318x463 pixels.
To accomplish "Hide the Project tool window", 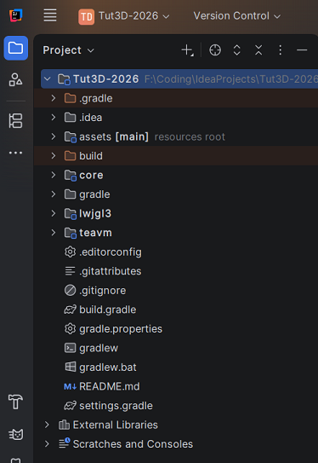I will pyautogui.click(x=302, y=50).
